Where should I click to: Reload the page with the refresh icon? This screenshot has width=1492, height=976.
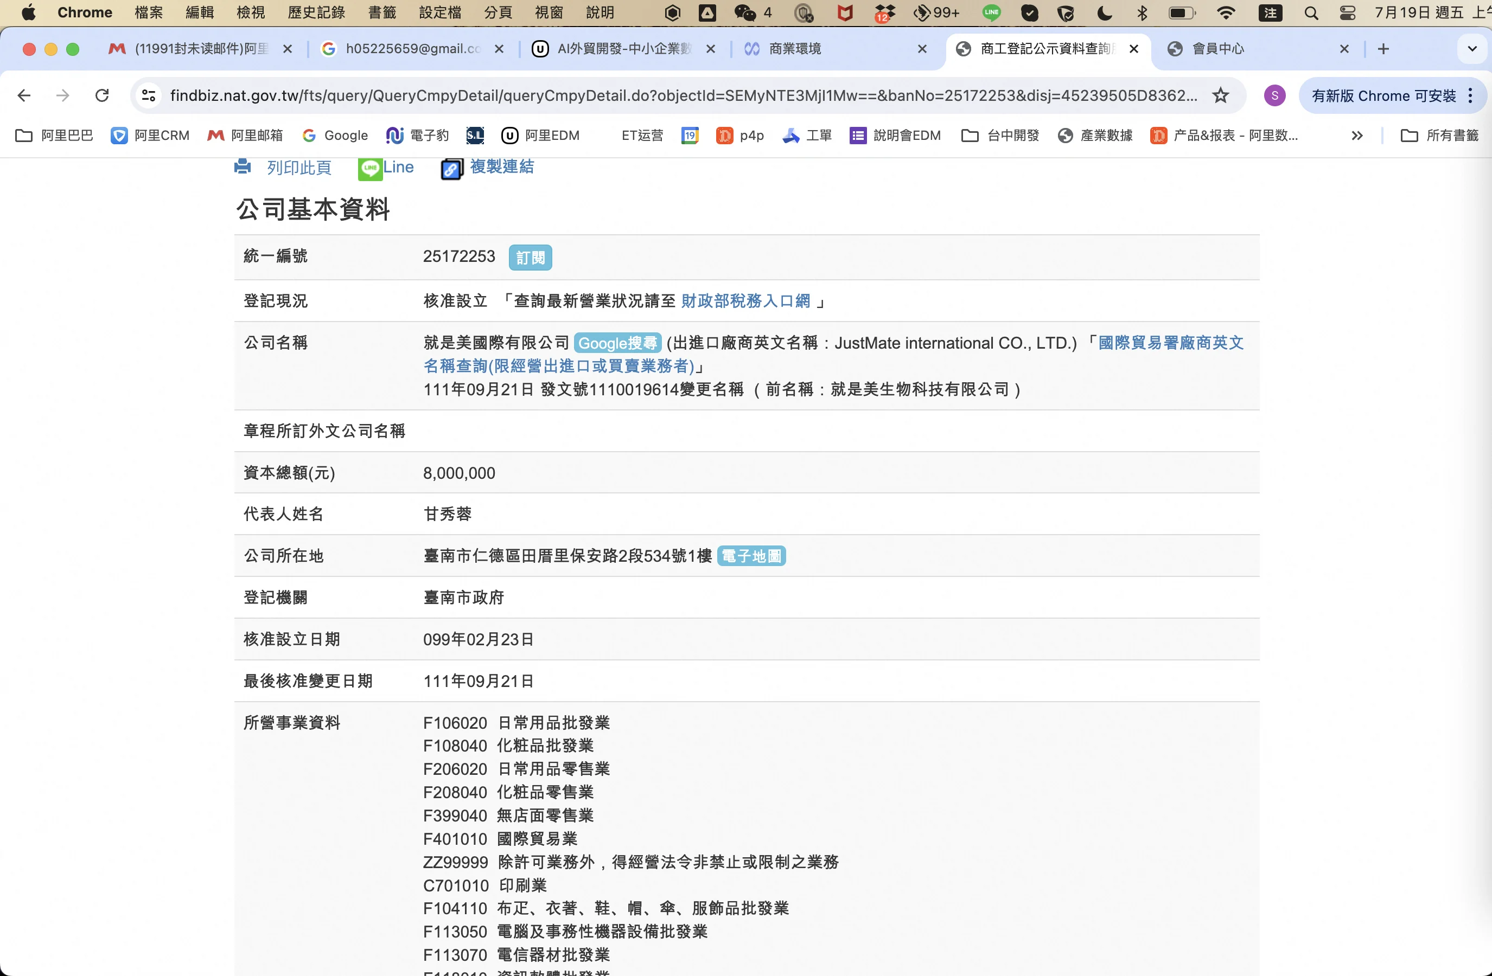tap(102, 96)
